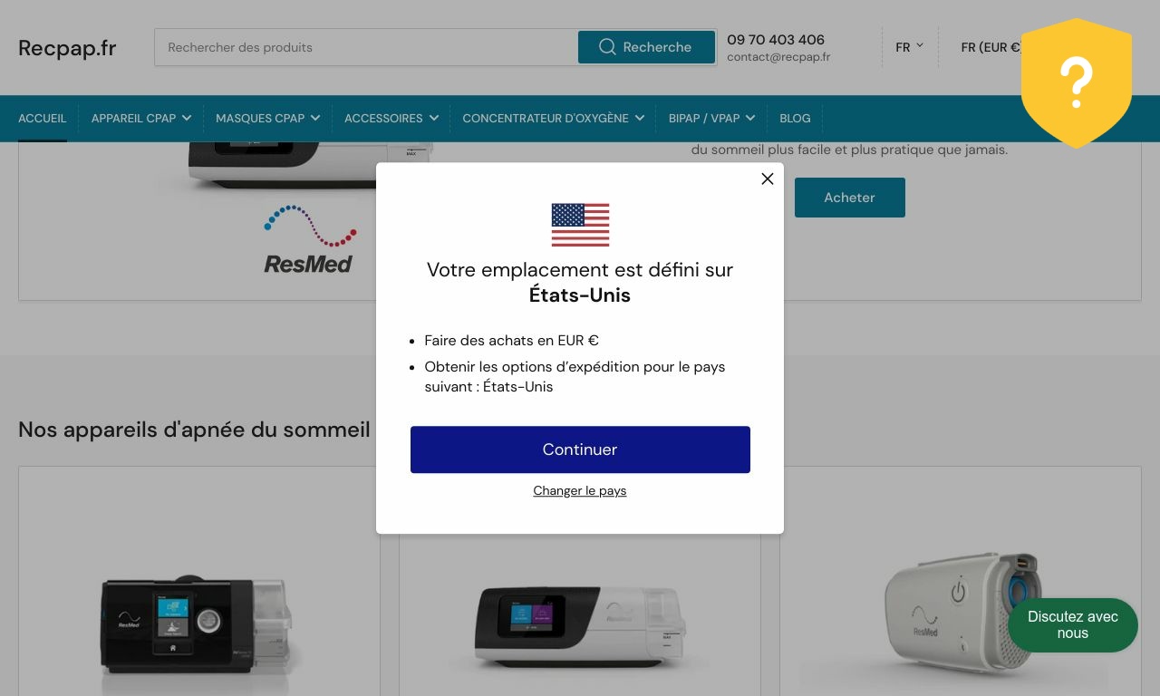This screenshot has height=696, width=1160.
Task: Expand the APPAREIL CPAP menu chevron
Action: tap(187, 118)
